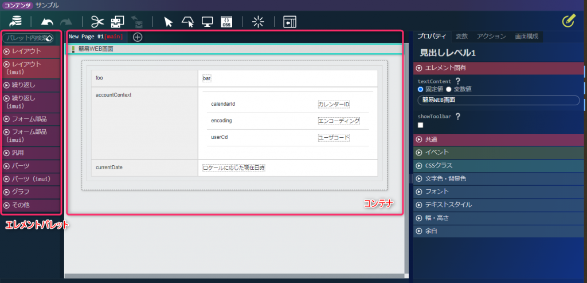Expand the イベント property section
Image resolution: width=587 pixels, height=283 pixels.
tap(499, 152)
